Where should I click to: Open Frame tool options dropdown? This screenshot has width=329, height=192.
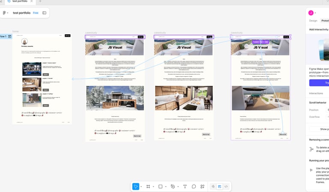click(x=153, y=186)
